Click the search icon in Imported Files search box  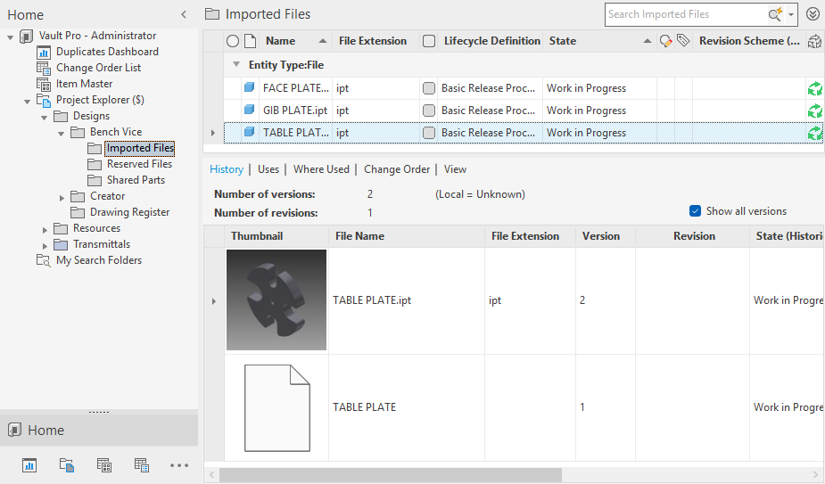pos(775,14)
